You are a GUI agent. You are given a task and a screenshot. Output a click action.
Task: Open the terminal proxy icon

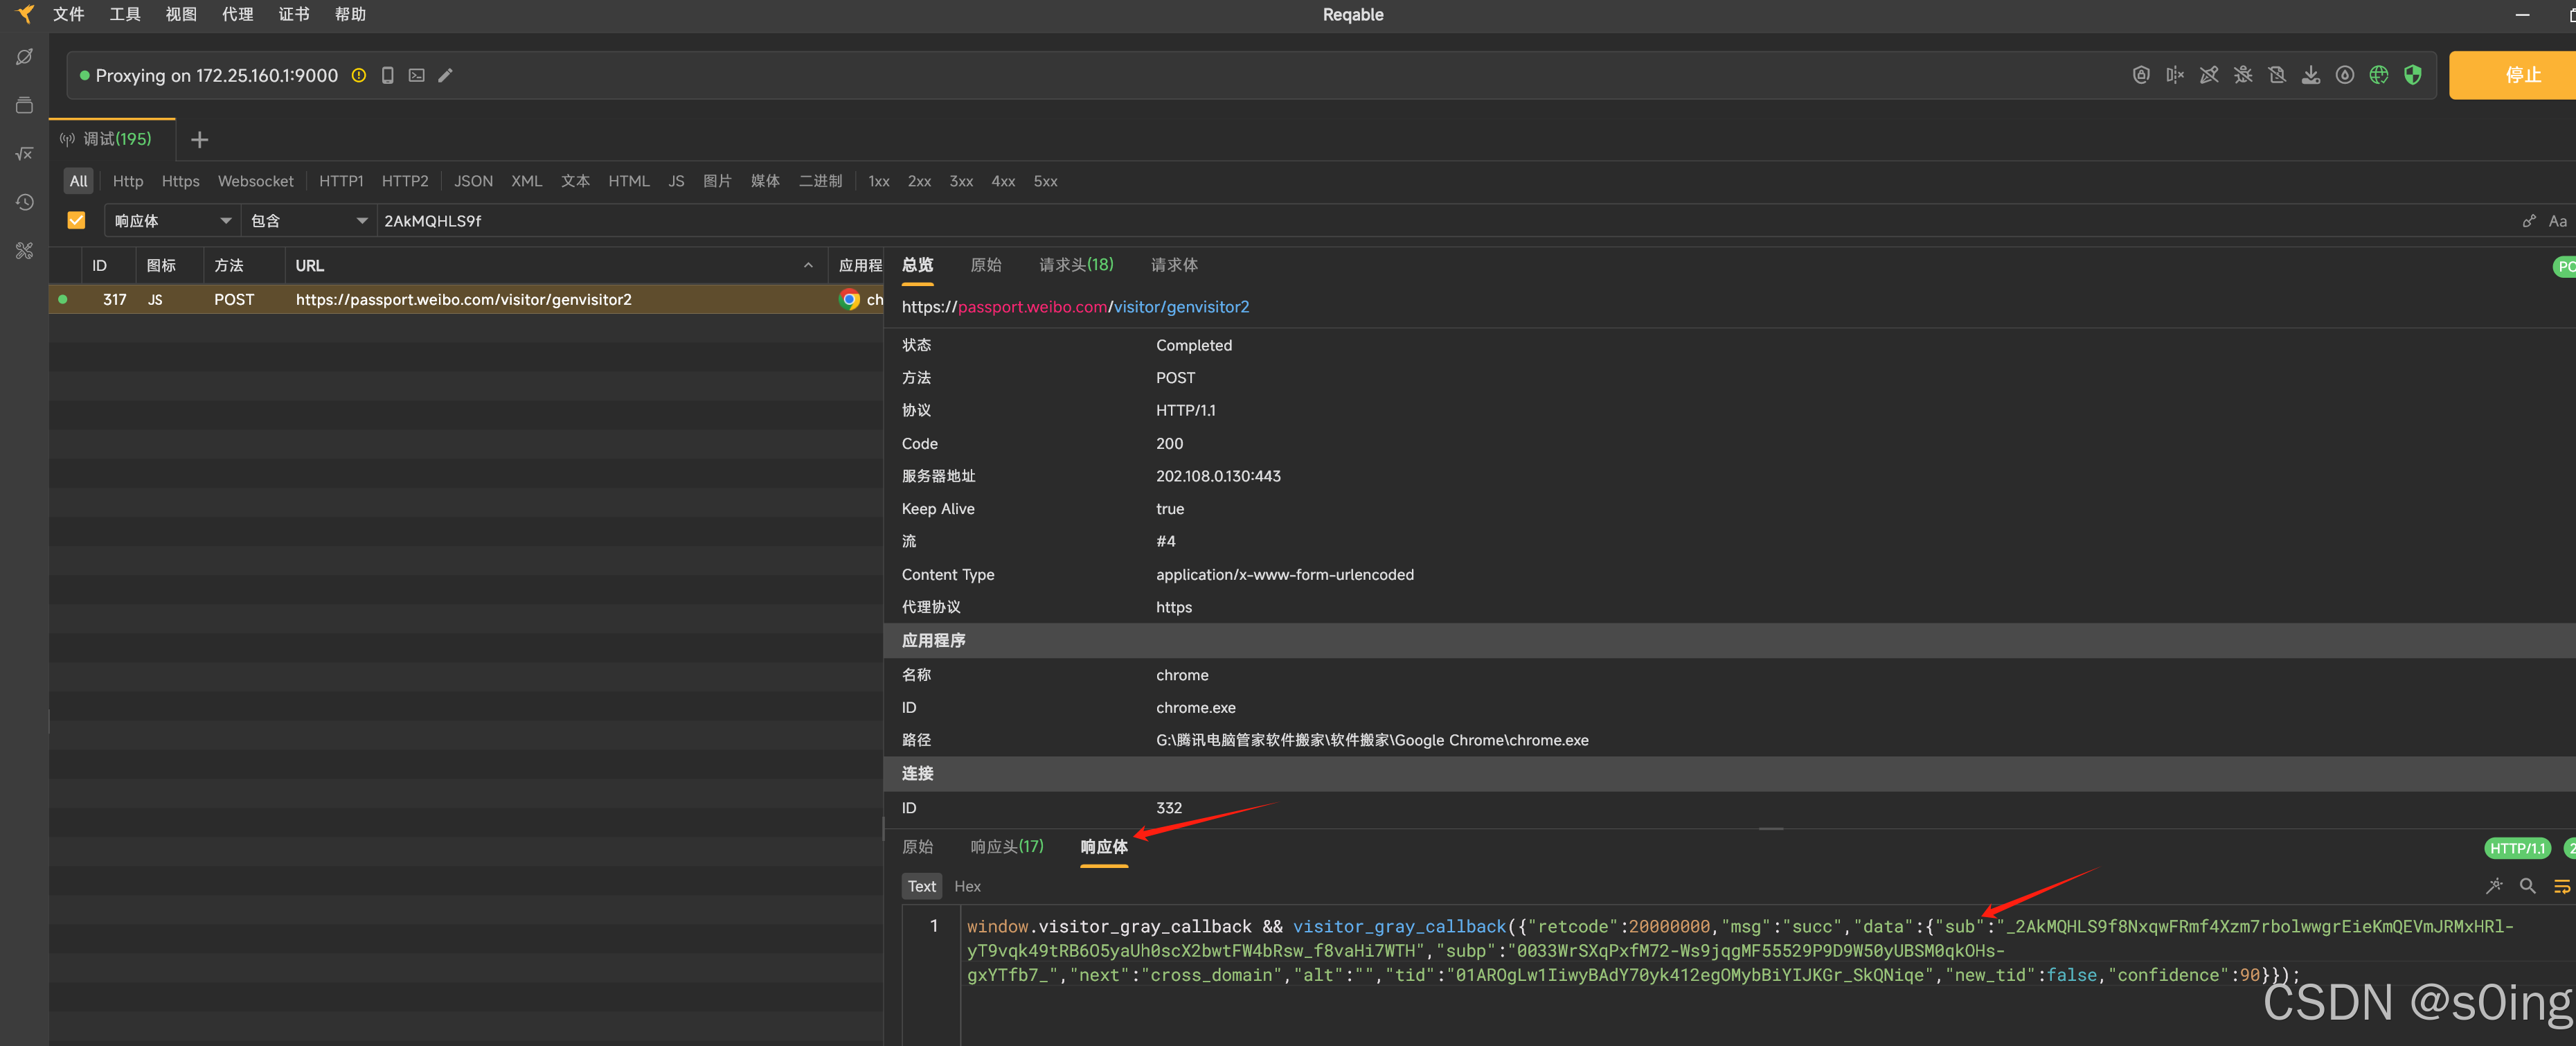[x=417, y=75]
